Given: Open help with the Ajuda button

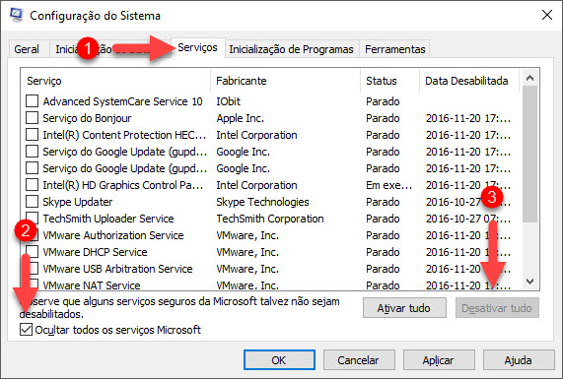Looking at the screenshot, I should (518, 360).
